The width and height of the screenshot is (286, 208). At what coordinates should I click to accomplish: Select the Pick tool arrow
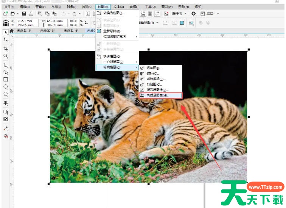[6, 32]
